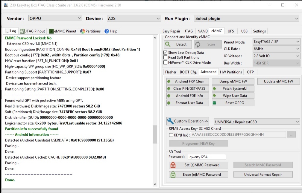Click the magnifier Detect button
This screenshot has height=193, width=302.
point(177,45)
